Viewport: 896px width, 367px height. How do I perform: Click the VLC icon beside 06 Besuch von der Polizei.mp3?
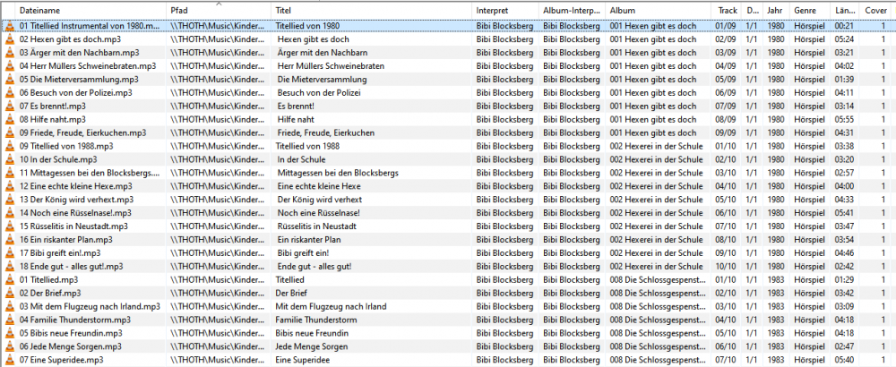[x=10, y=92]
